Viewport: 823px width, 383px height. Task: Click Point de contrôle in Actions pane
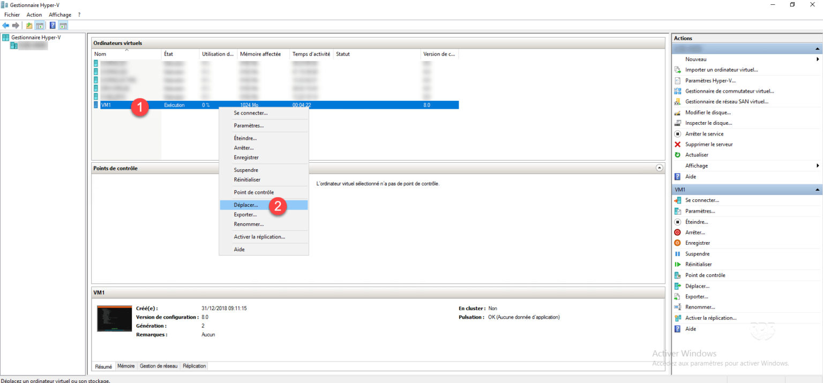[705, 275]
